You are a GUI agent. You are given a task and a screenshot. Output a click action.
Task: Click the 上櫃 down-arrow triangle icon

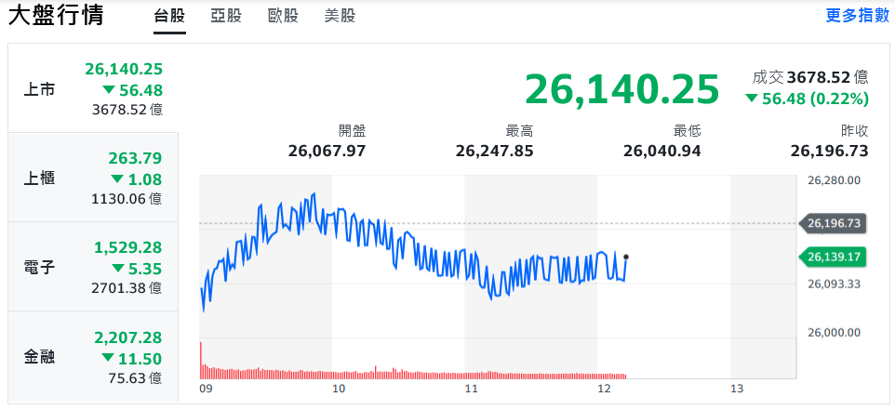[x=116, y=179]
